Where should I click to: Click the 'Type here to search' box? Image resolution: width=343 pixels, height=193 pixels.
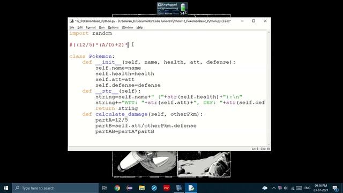click(55, 188)
